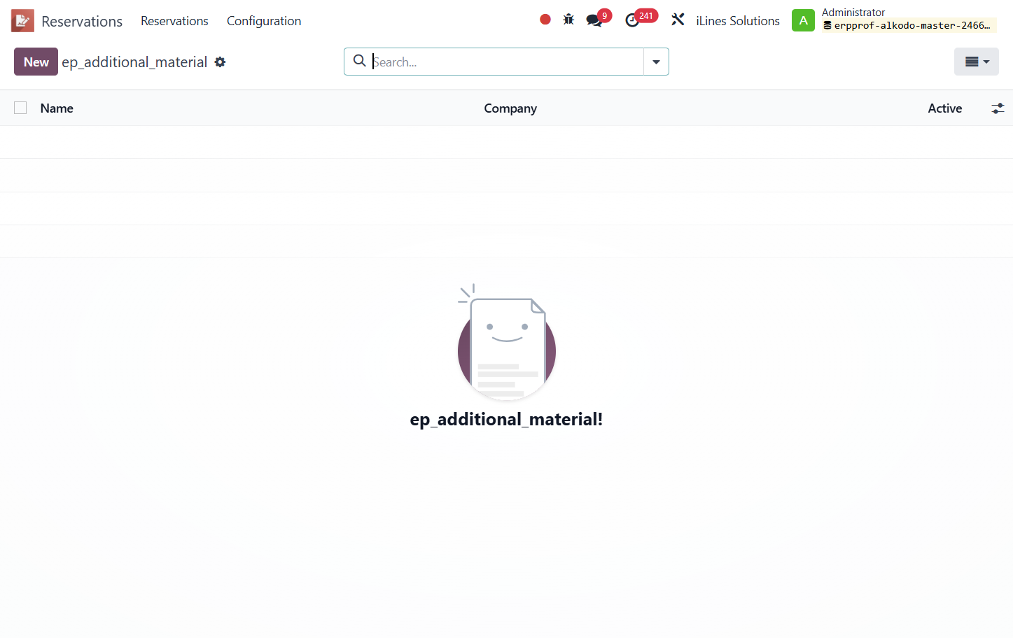This screenshot has height=638, width=1013.
Task: Select all records checkbox in header
Action: (20, 108)
